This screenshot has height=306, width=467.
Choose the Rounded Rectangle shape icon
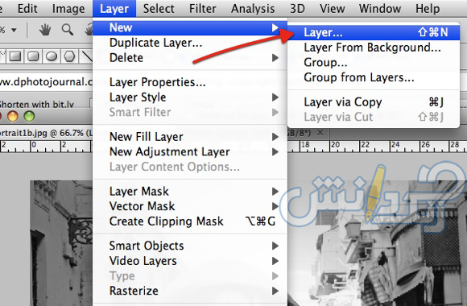[x=33, y=56]
